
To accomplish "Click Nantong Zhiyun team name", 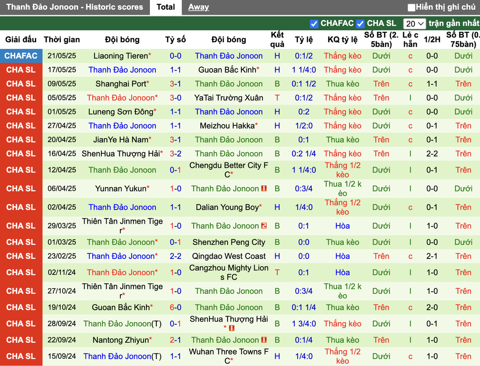I will click(122, 339).
